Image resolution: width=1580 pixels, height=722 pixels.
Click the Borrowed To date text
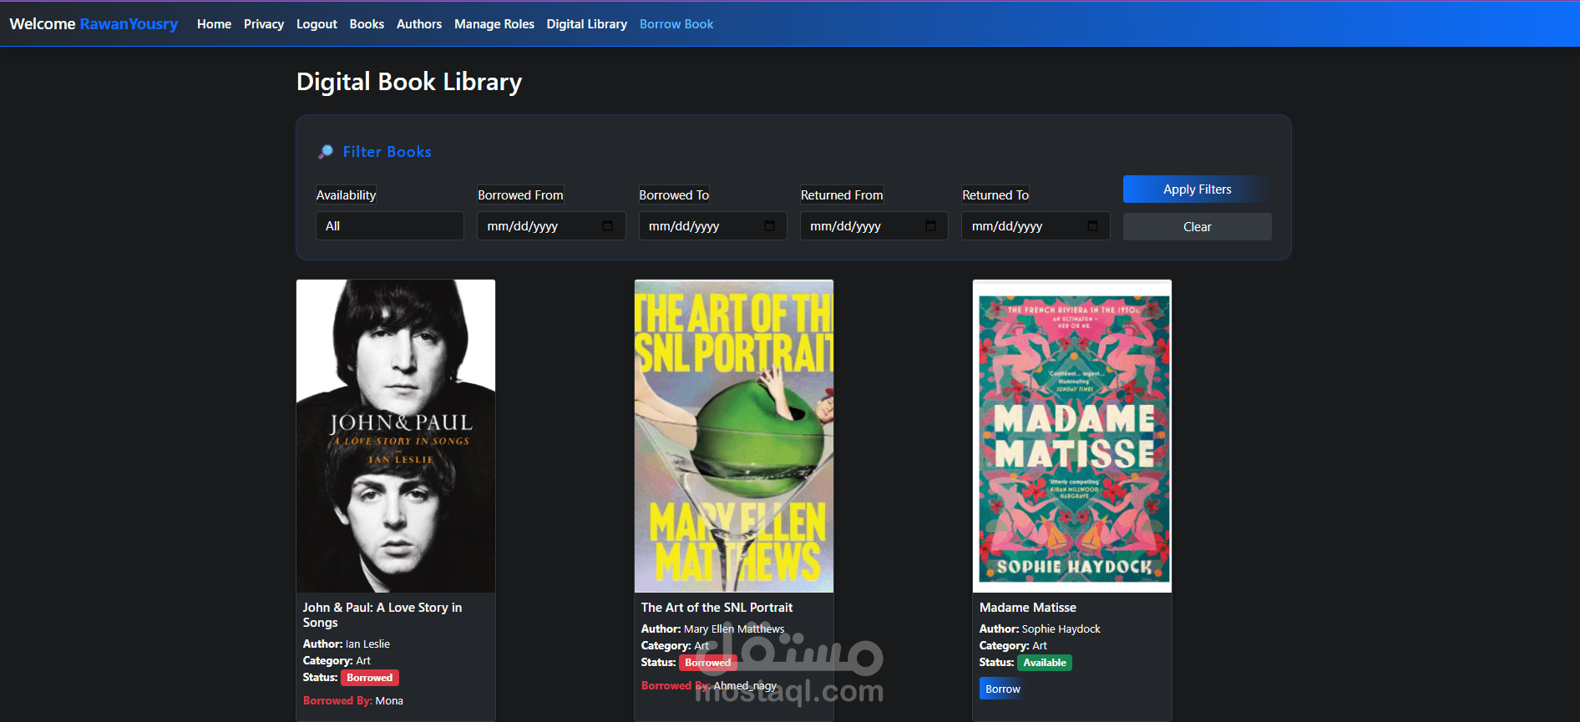tap(684, 226)
